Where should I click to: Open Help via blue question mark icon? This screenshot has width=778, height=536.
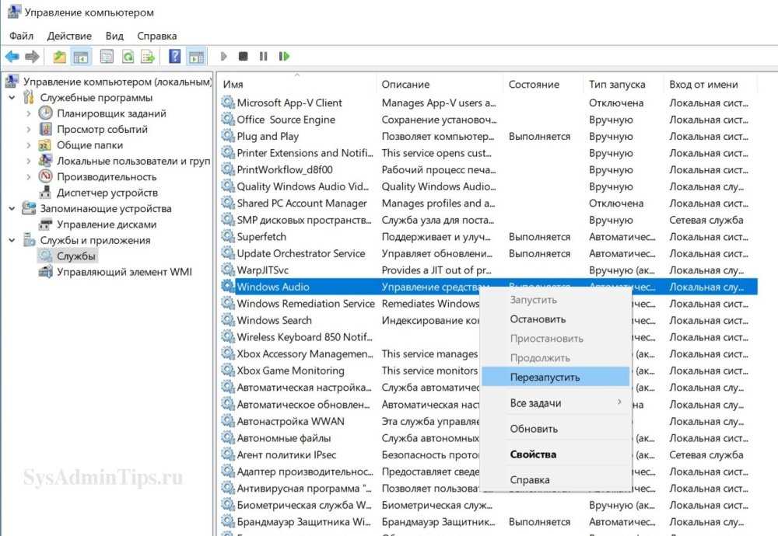(x=175, y=57)
